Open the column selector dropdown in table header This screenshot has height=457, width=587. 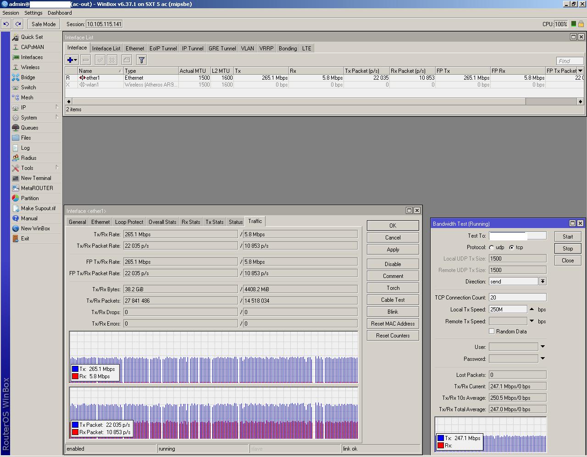[x=580, y=71]
